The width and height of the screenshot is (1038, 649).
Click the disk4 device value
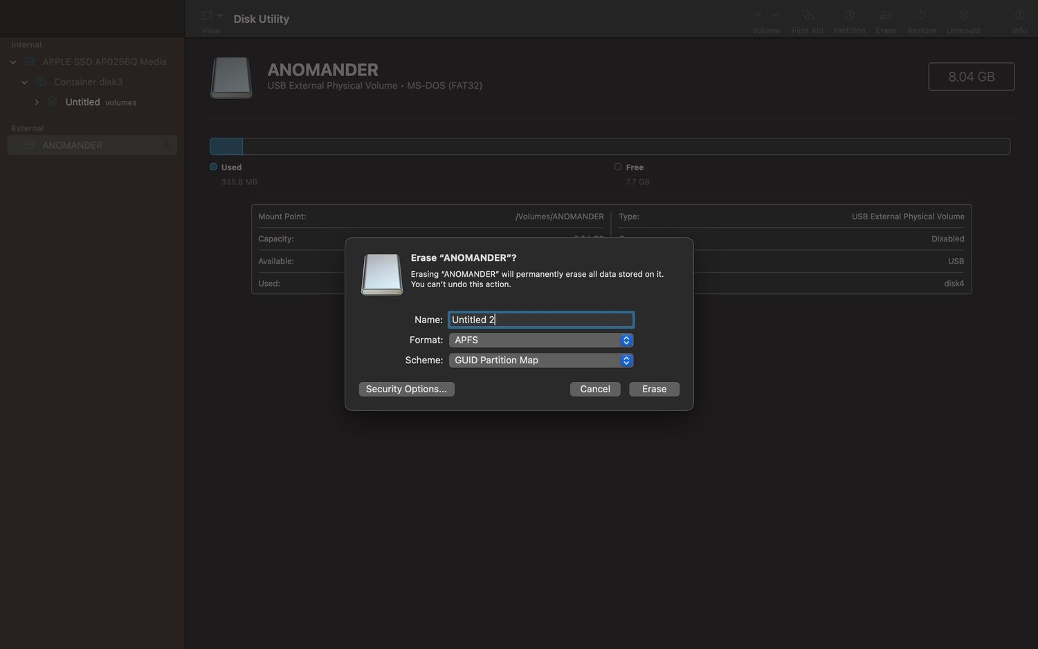[954, 284]
